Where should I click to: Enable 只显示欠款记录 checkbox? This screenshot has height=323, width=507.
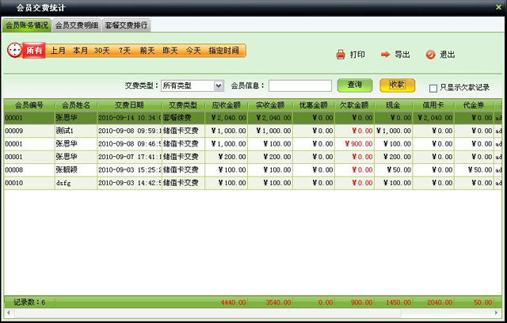pos(433,88)
